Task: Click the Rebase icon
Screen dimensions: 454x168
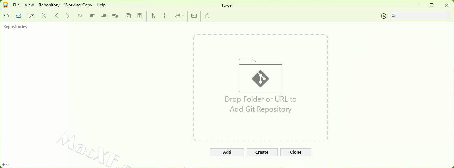Action: click(164, 16)
